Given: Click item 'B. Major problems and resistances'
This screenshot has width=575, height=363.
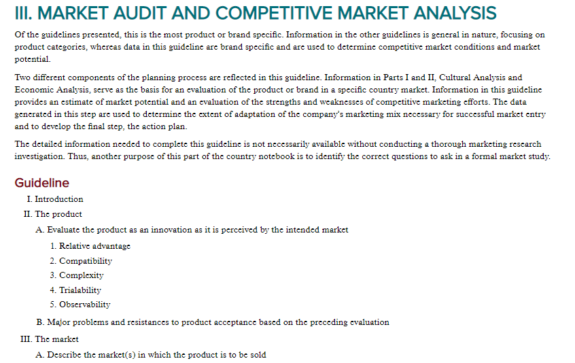Looking at the screenshot, I should click(213, 322).
